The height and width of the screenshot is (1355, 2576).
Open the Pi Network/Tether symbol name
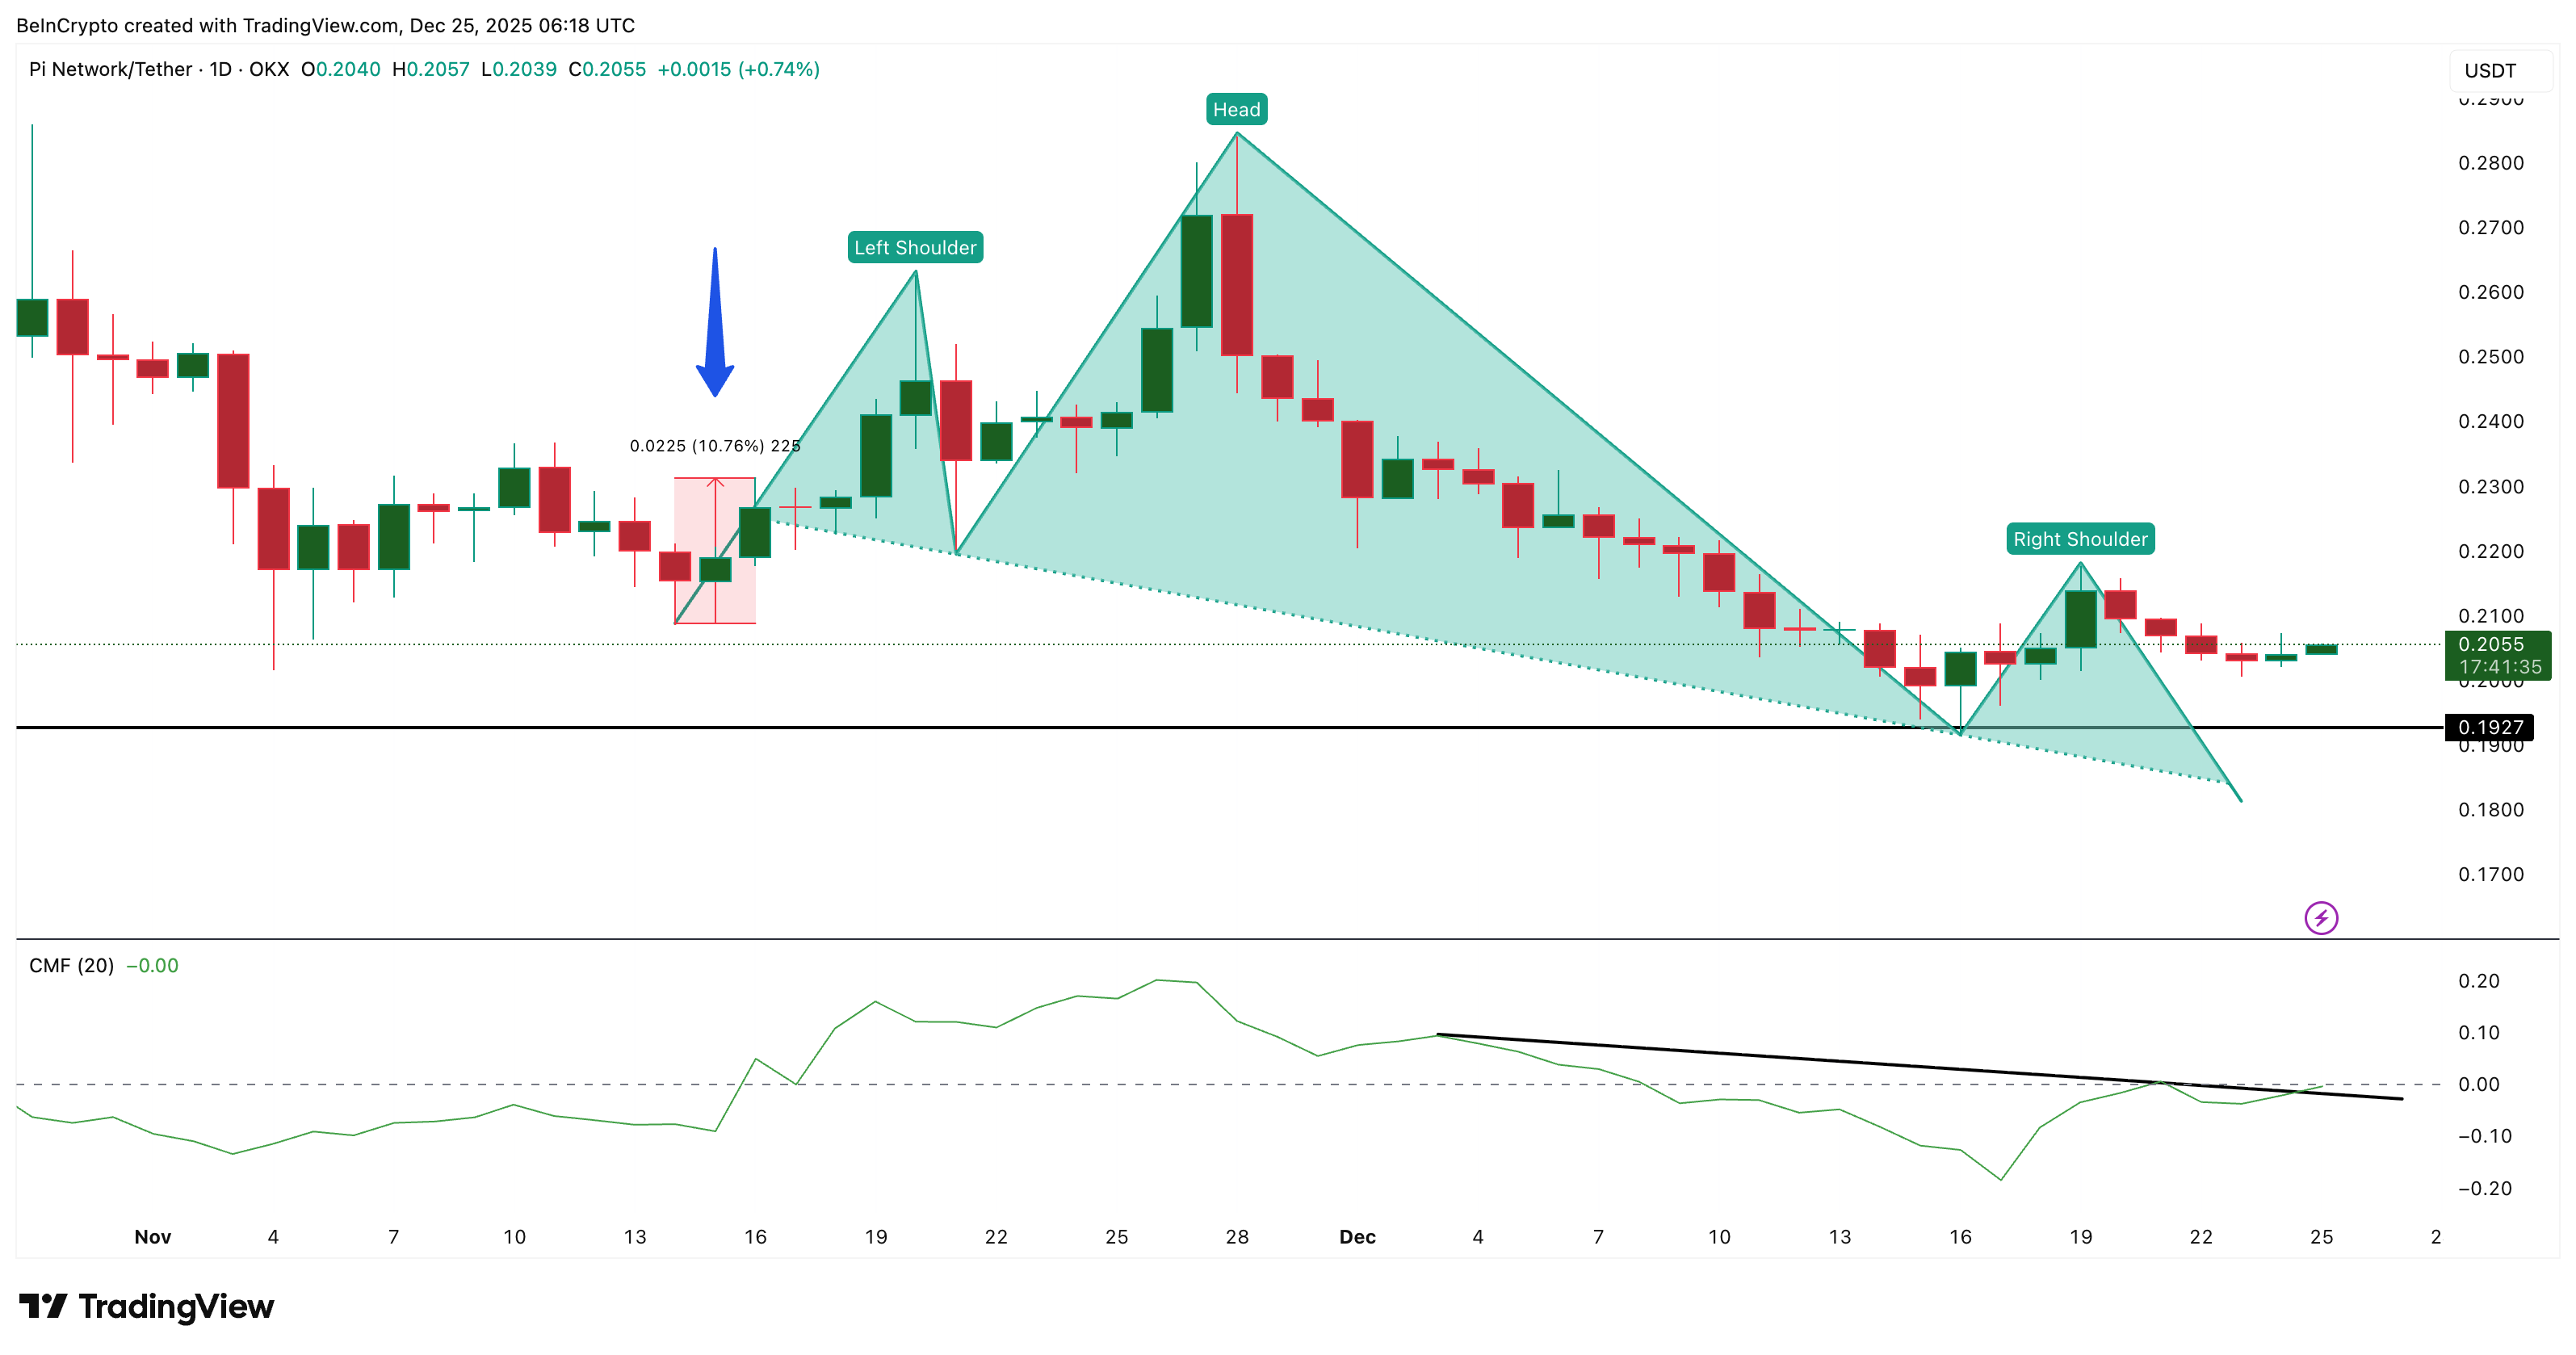(x=110, y=69)
